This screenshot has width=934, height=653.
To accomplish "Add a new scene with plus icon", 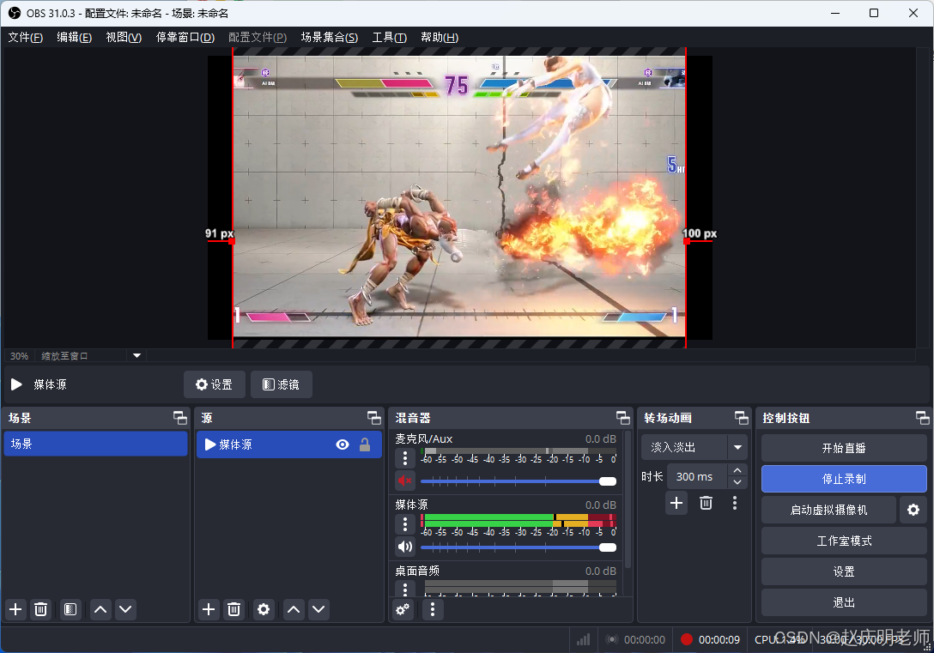I will pyautogui.click(x=16, y=609).
